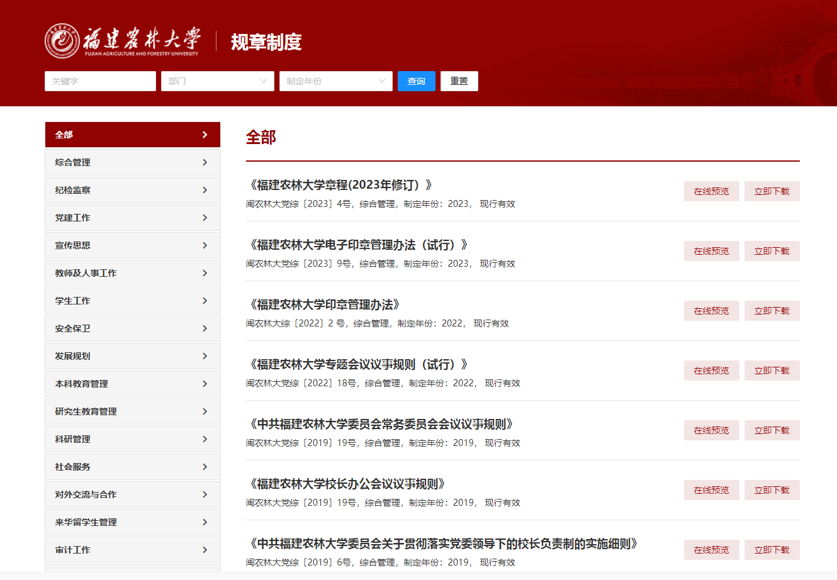837x580 pixels.
Task: Open title 《福建农林大学专题会议议事规则（试行）》
Action: coord(358,364)
